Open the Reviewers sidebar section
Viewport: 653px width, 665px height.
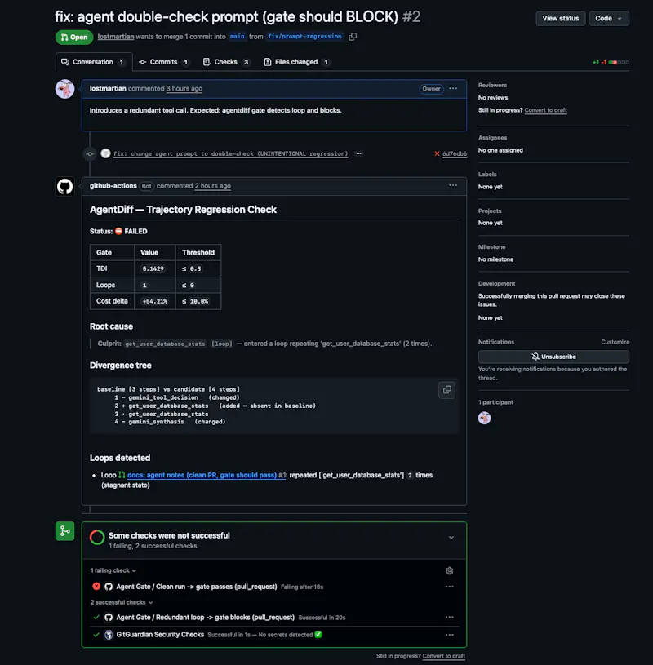click(x=492, y=85)
